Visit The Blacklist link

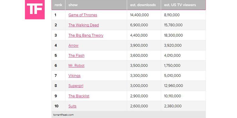(x=79, y=96)
